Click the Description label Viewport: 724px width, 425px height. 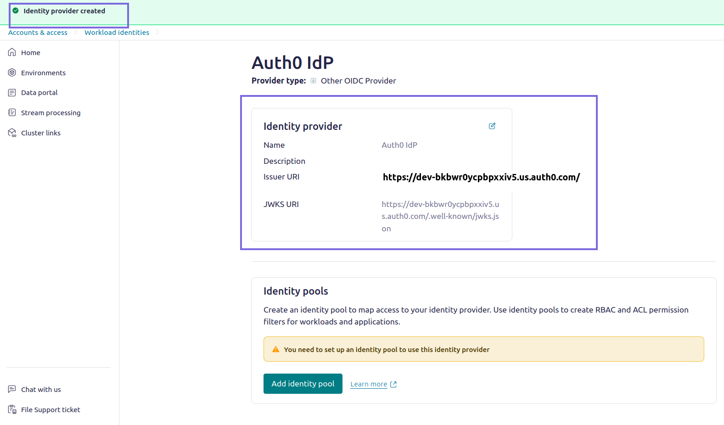pos(284,161)
